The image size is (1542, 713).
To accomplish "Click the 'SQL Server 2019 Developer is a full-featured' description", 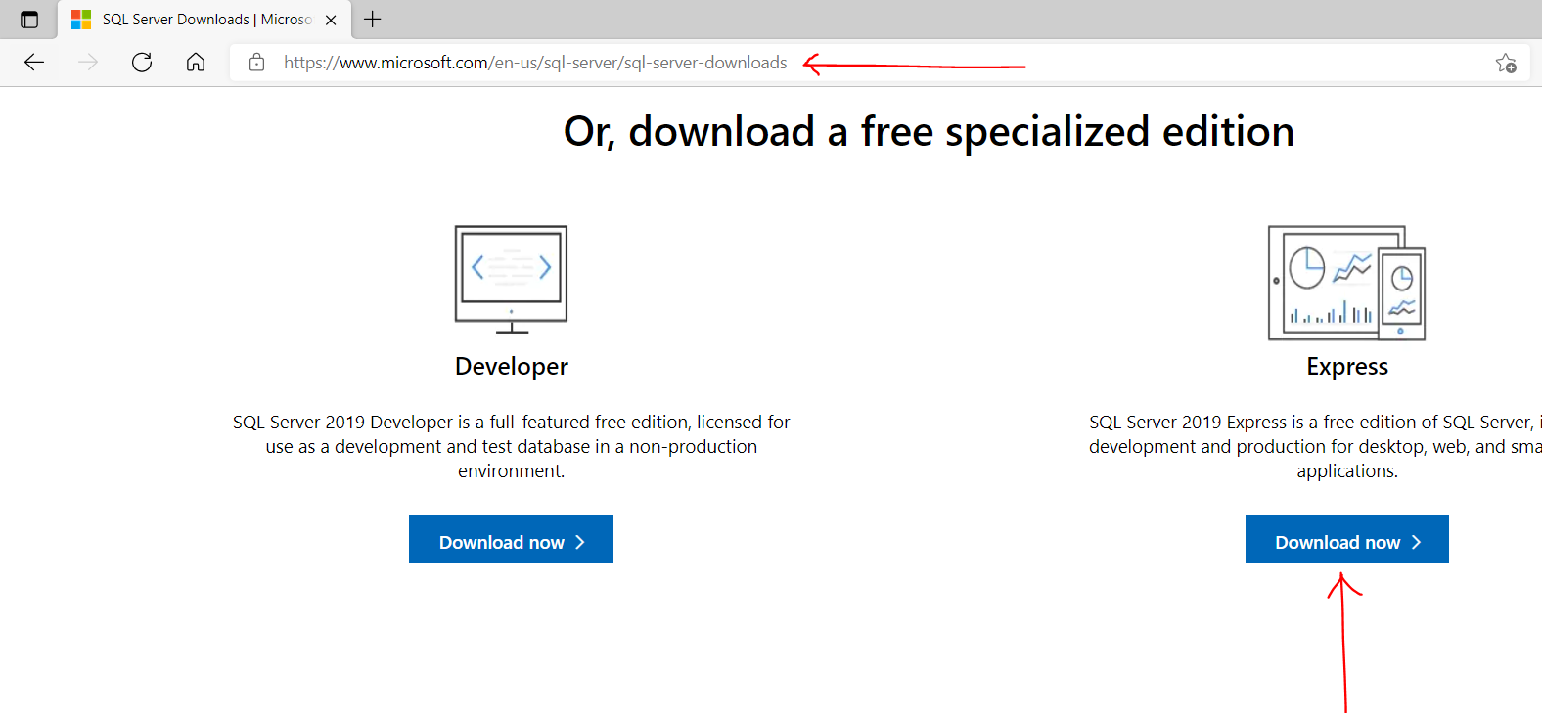I will click(x=511, y=446).
